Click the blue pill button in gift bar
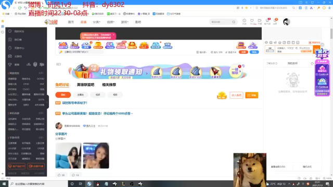Viewport: 333px width, 187px height. coord(254,52)
